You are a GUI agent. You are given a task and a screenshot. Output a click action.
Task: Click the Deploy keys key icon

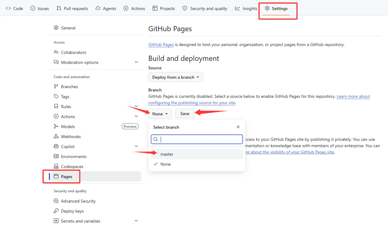pyautogui.click(x=56, y=211)
